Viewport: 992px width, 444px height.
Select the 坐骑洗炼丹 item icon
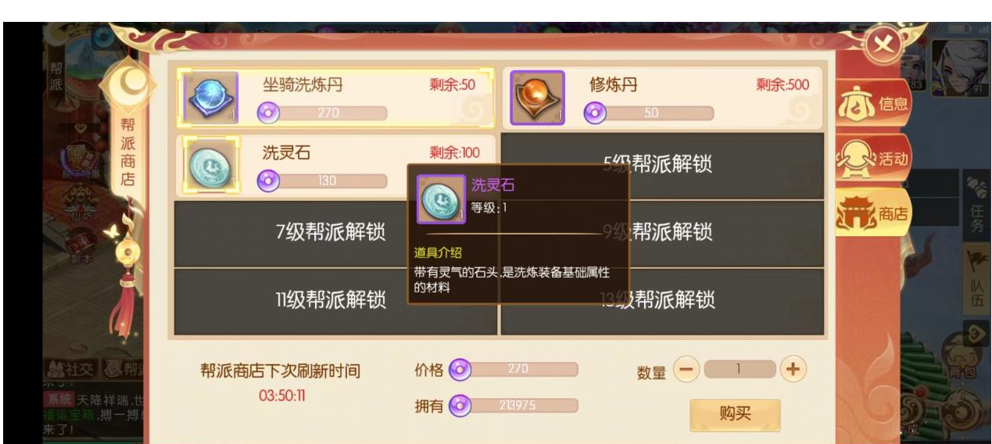coord(210,98)
